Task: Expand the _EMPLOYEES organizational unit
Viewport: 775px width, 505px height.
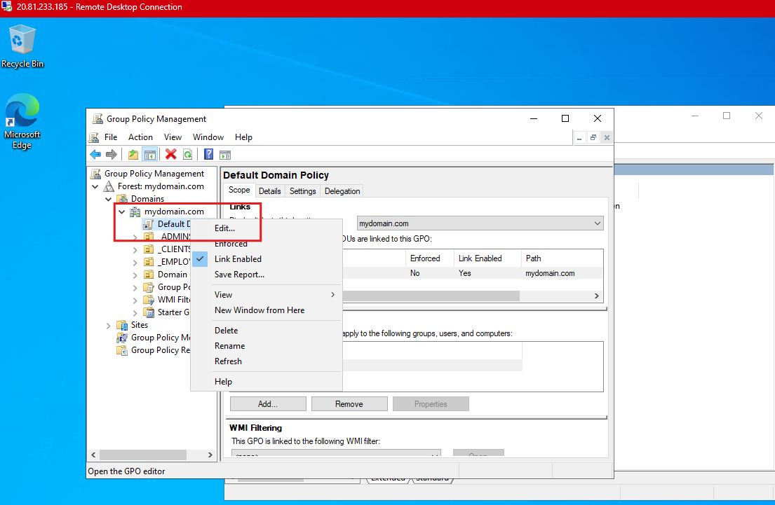Action: click(x=135, y=262)
